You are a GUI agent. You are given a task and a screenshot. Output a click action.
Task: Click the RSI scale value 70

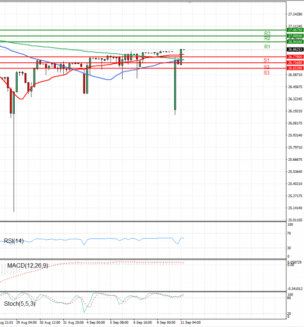coord(289,233)
